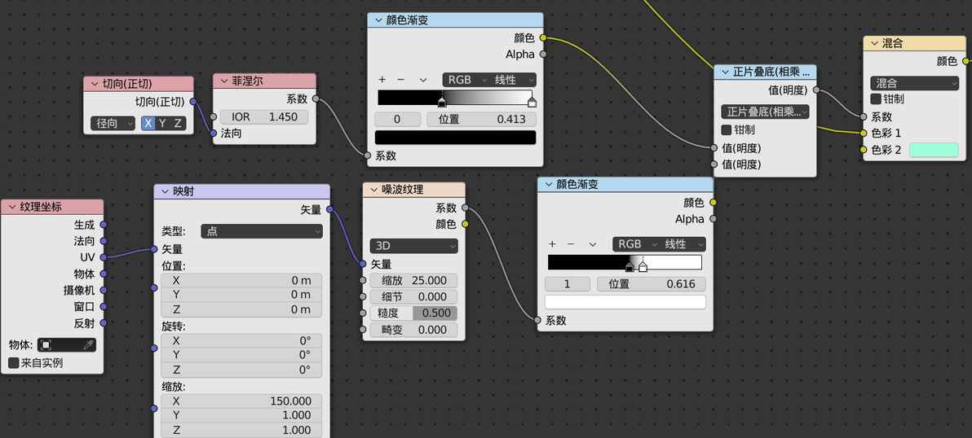Click the 缩放 25.000 field in 噪波纹理
The width and height of the screenshot is (972, 438).
(x=414, y=280)
